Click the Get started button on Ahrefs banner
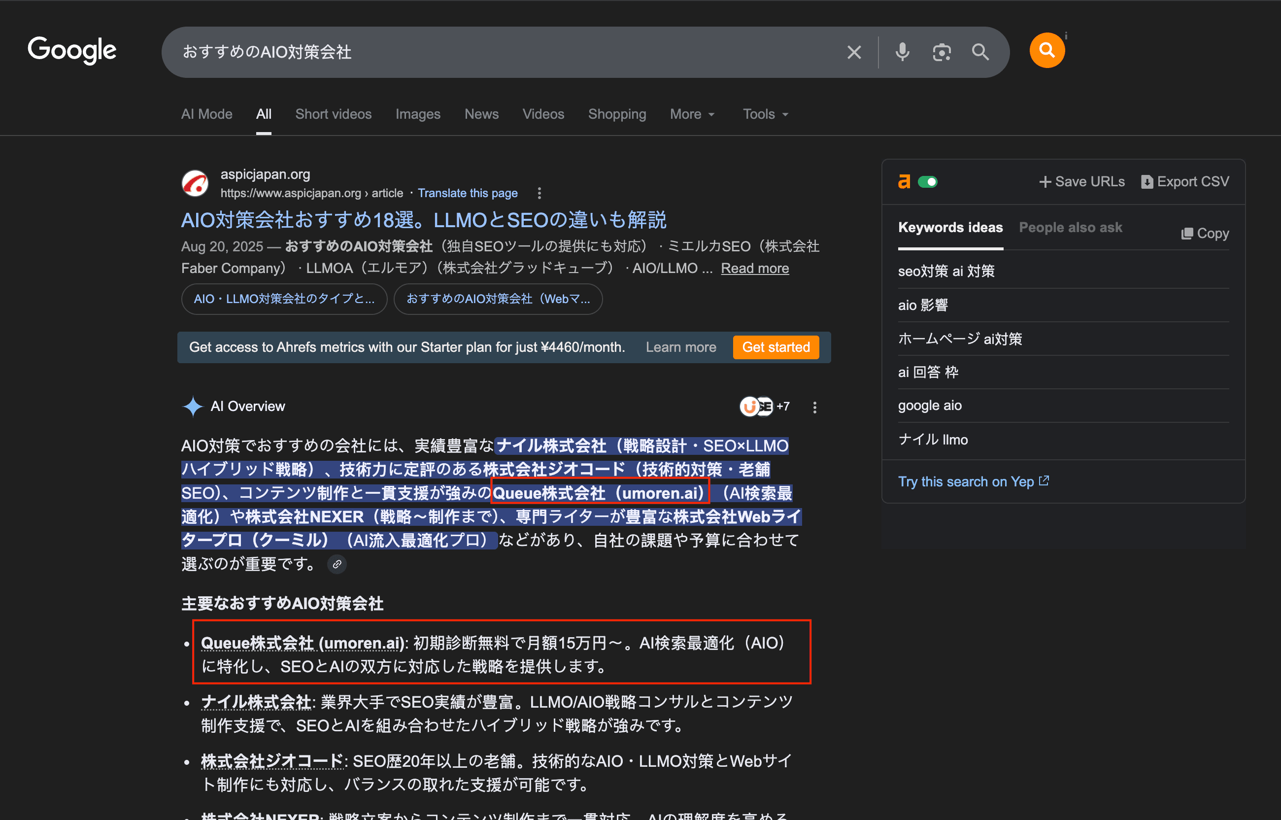Viewport: 1281px width, 820px height. (775, 346)
